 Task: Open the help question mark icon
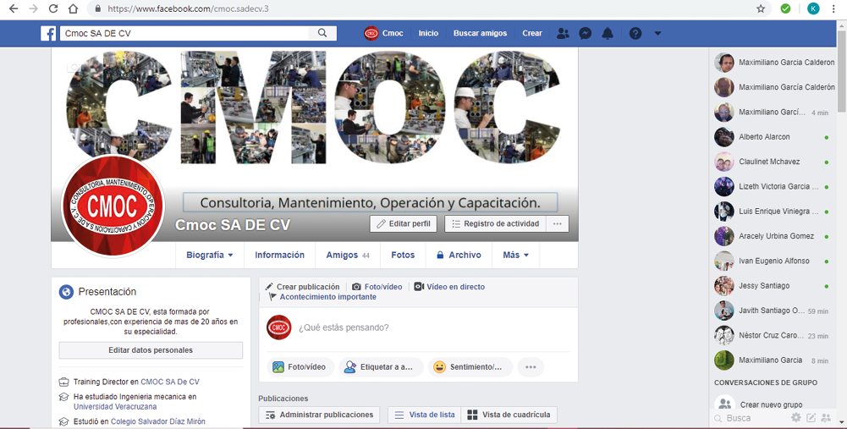tap(635, 34)
